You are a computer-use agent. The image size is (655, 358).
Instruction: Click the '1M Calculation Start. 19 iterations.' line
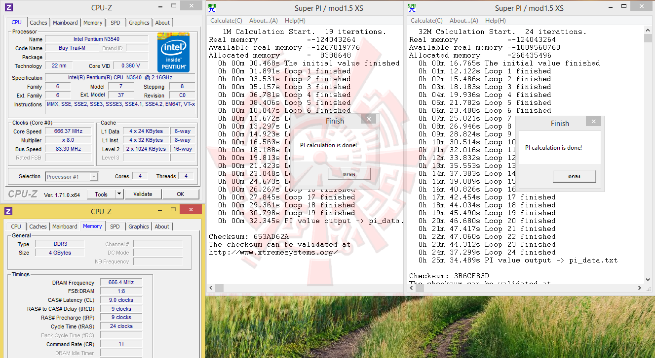(x=305, y=32)
